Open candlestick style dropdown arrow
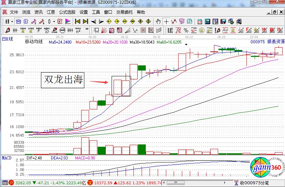The height and width of the screenshot is (187, 285). coord(54,21)
